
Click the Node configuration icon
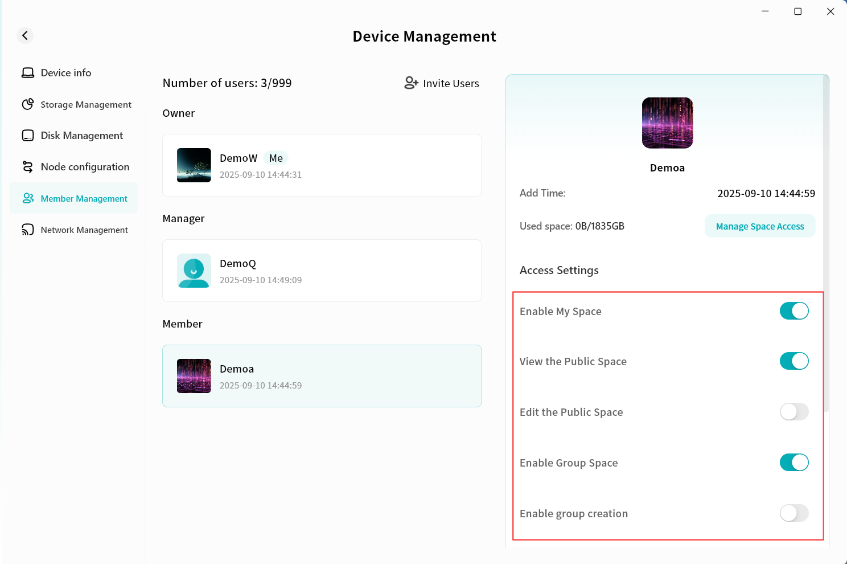[27, 167]
